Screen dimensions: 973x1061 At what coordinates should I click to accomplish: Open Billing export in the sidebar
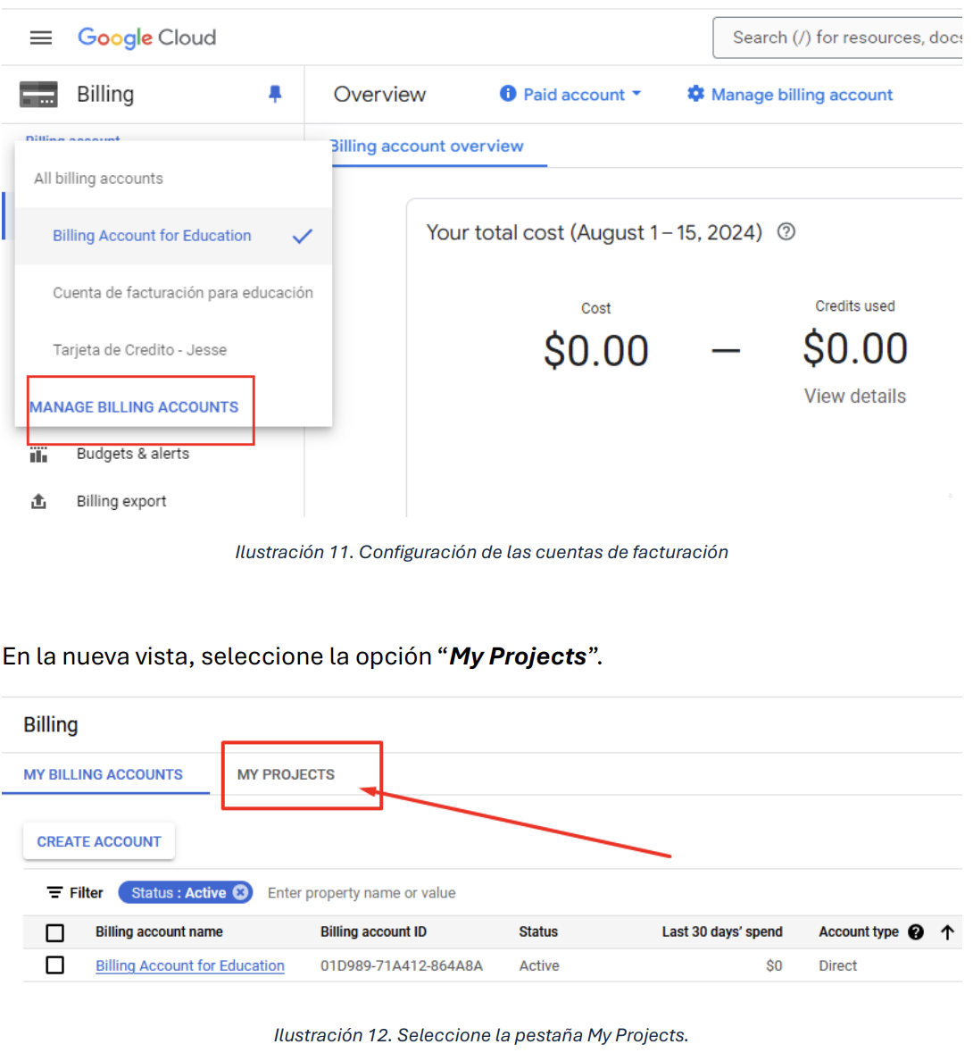pos(121,501)
